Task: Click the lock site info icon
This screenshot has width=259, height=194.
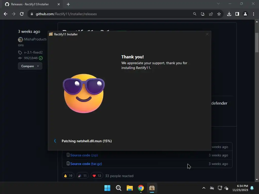Action: tap(32, 14)
